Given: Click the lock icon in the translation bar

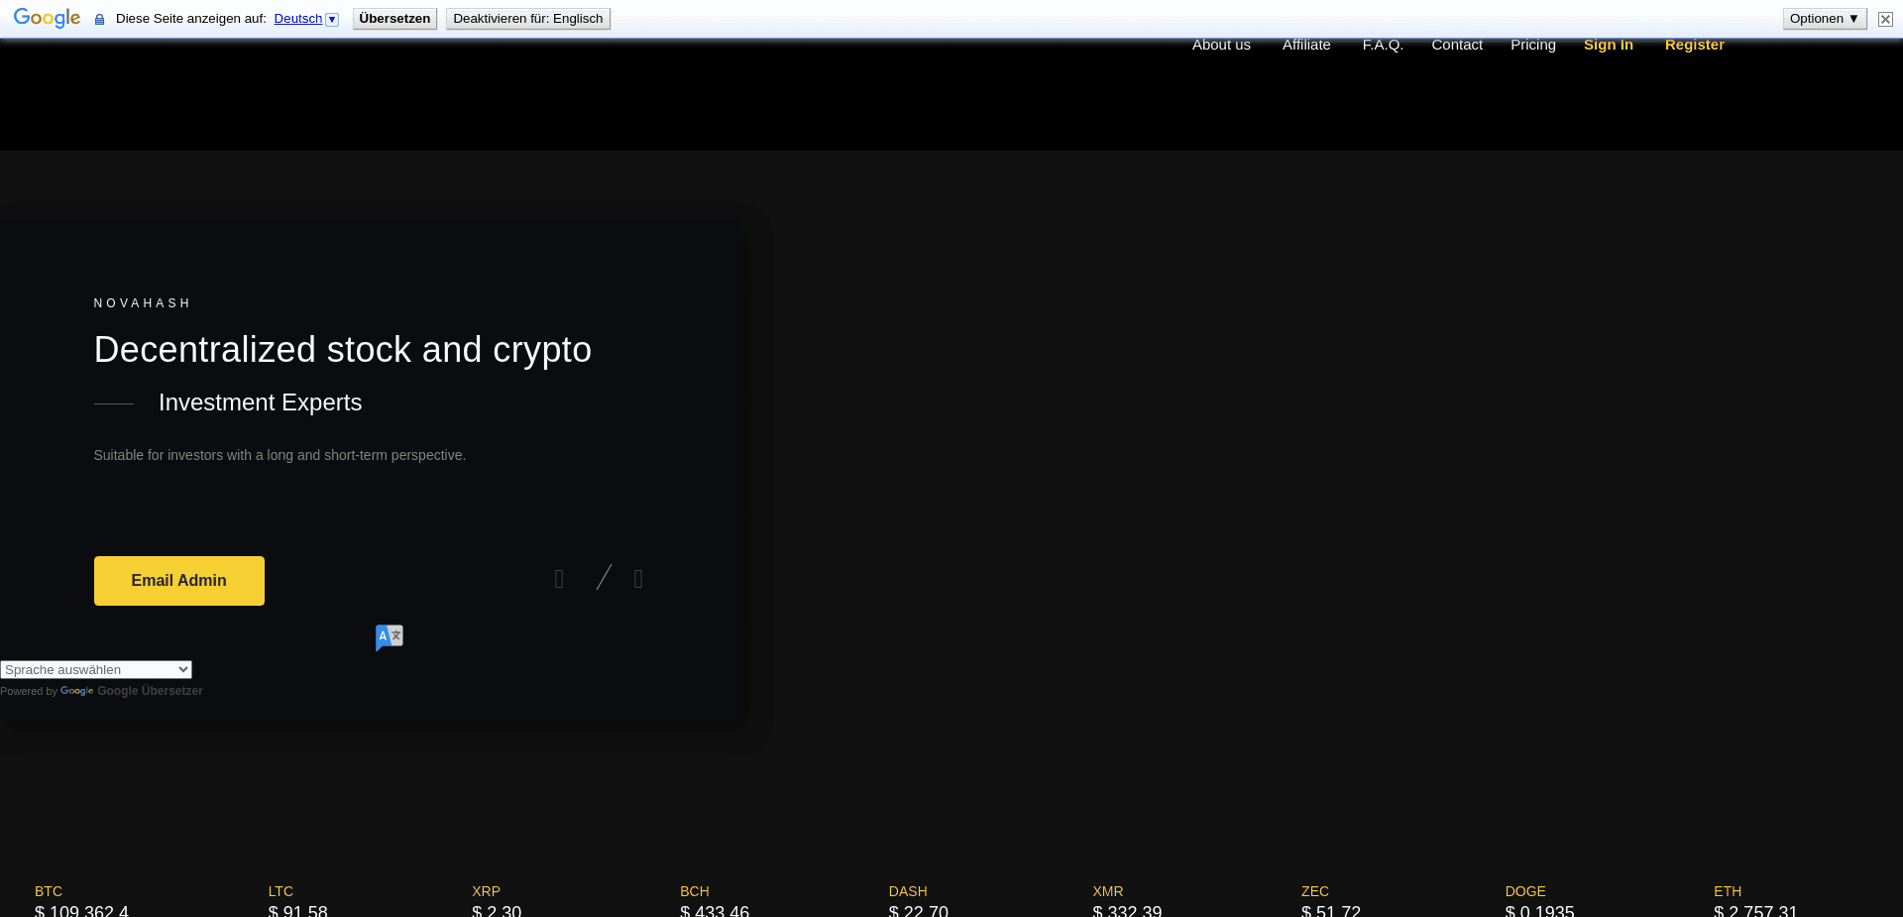Looking at the screenshot, I should [98, 19].
